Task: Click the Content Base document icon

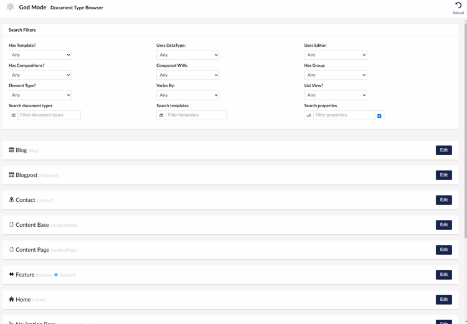Action: tap(11, 224)
